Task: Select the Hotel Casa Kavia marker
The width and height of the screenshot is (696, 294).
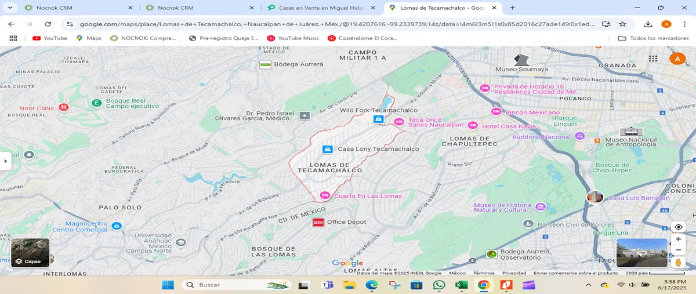Action: [473, 126]
